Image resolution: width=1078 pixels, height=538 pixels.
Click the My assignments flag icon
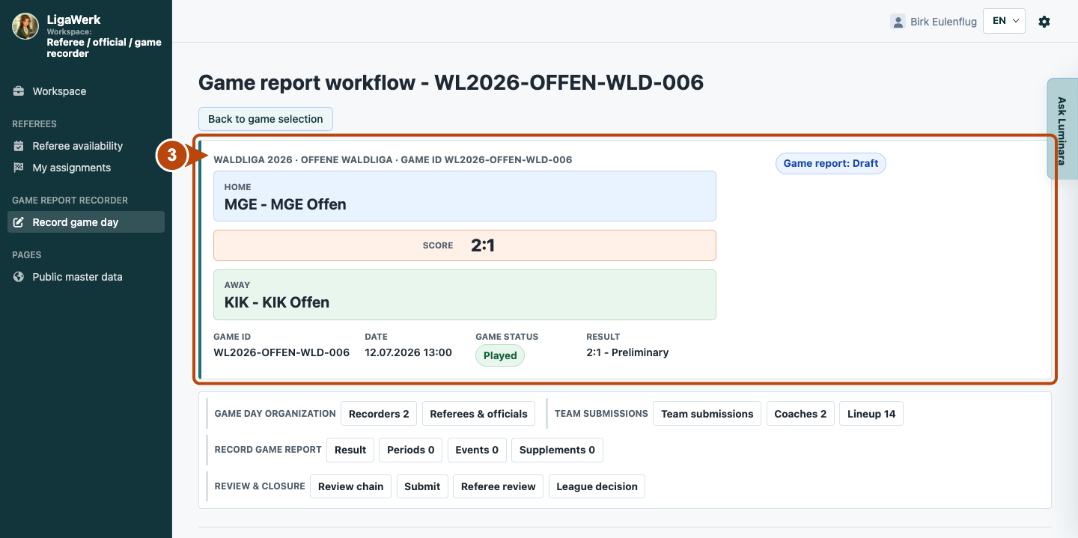click(x=19, y=168)
